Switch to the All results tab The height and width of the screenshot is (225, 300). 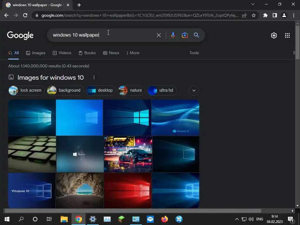tap(13, 53)
